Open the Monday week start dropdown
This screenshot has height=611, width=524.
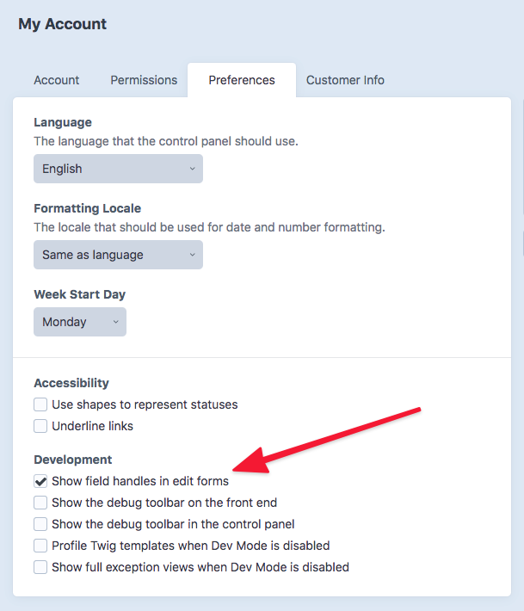pyautogui.click(x=80, y=322)
